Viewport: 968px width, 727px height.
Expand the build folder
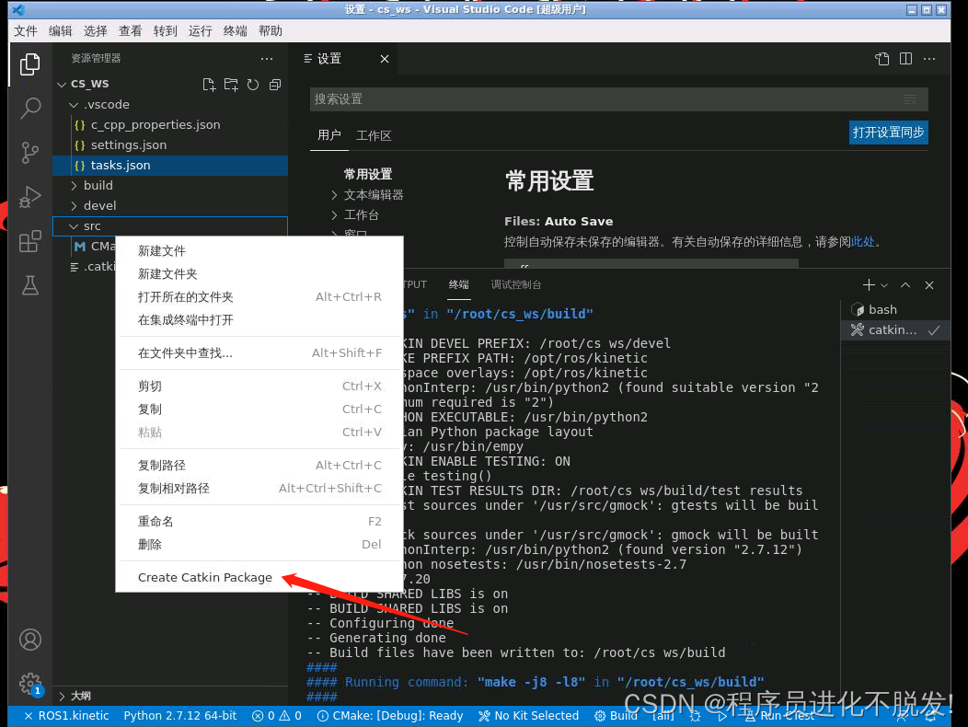point(74,185)
